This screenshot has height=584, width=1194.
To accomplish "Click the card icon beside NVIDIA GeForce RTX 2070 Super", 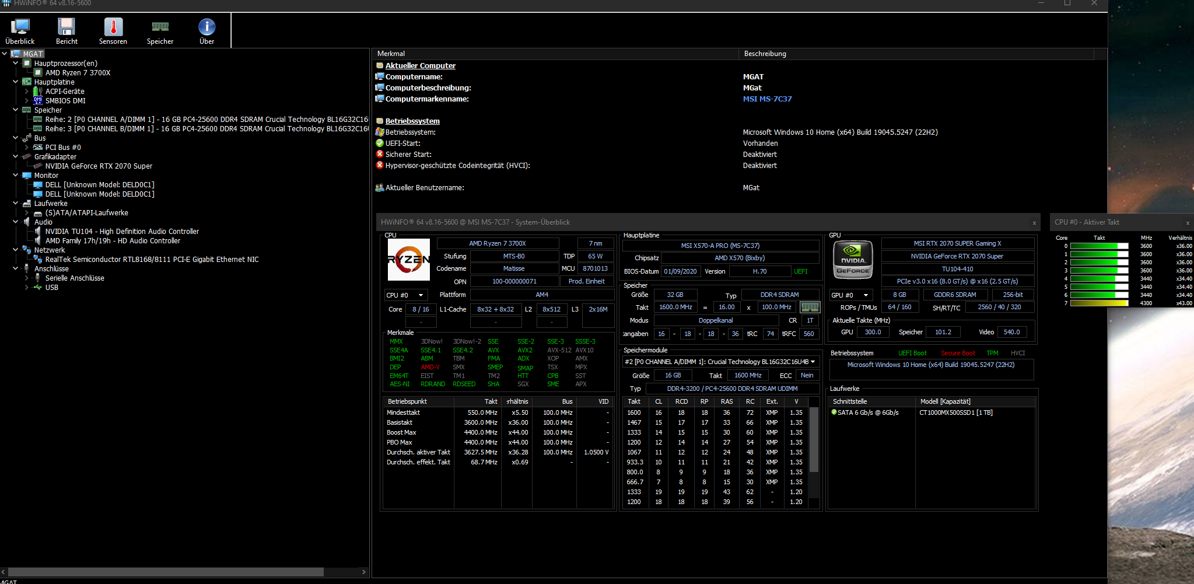I will 38,166.
